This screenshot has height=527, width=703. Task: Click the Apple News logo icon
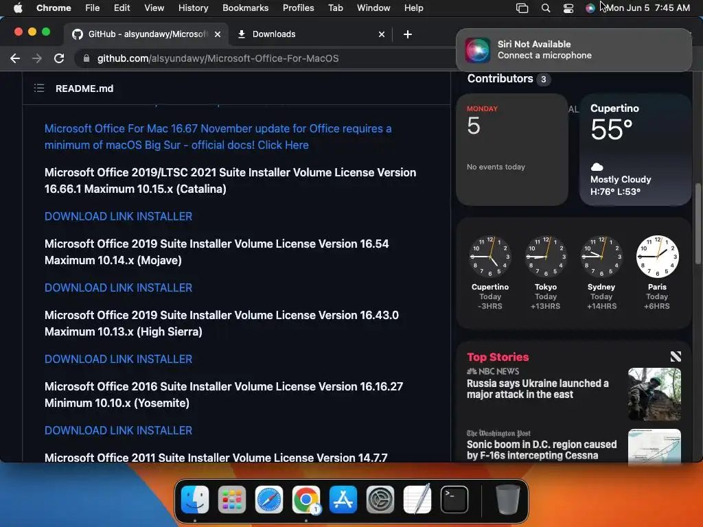(x=676, y=356)
